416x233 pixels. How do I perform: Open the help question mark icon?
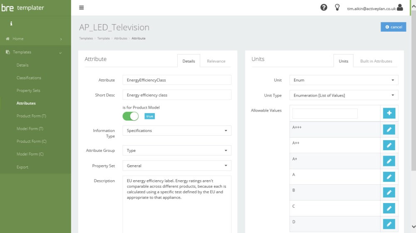tap(324, 7)
